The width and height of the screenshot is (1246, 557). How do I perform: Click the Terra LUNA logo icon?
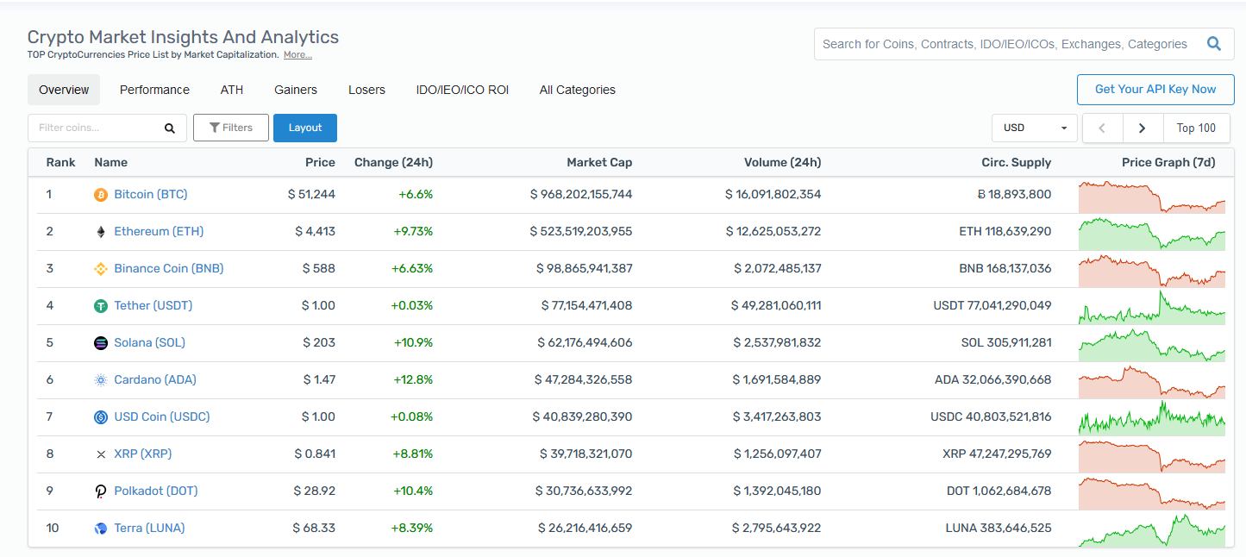click(101, 529)
